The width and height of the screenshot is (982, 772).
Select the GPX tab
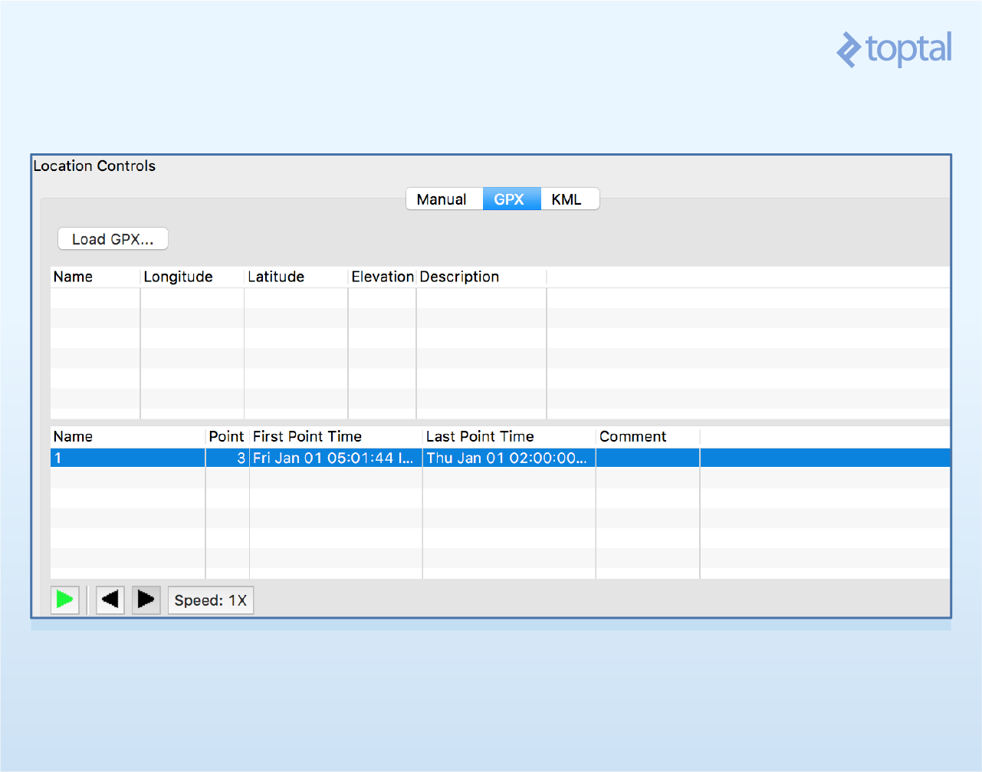(x=511, y=199)
